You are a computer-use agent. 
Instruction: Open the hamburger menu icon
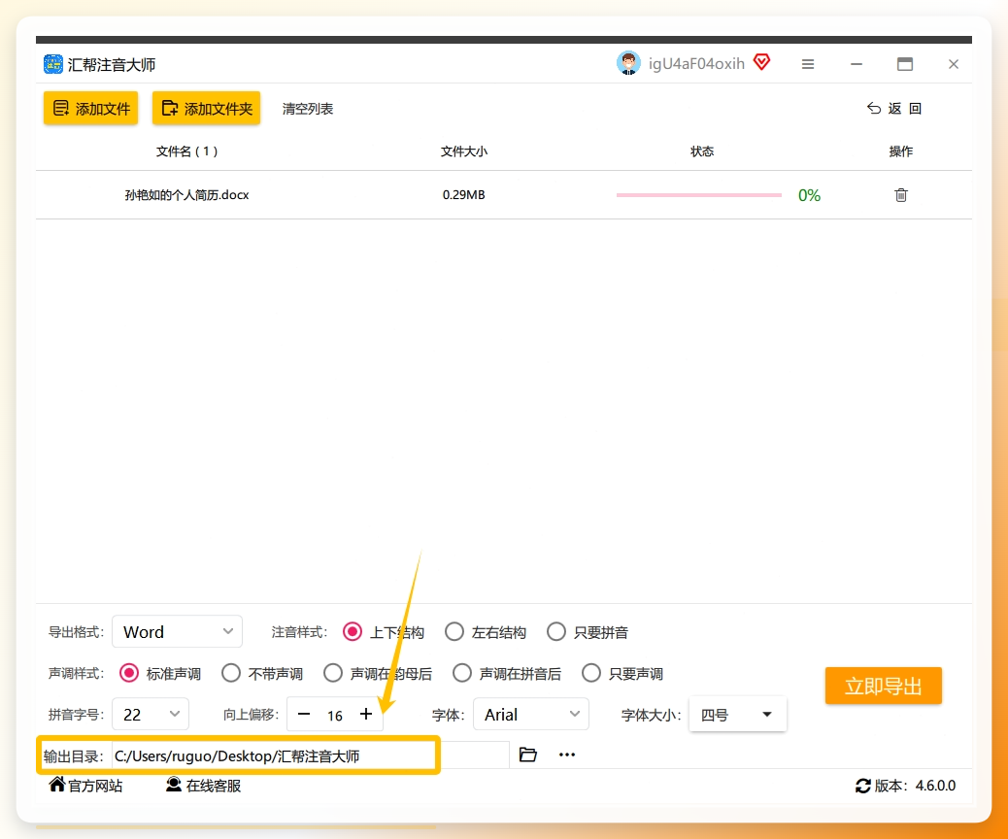(808, 64)
